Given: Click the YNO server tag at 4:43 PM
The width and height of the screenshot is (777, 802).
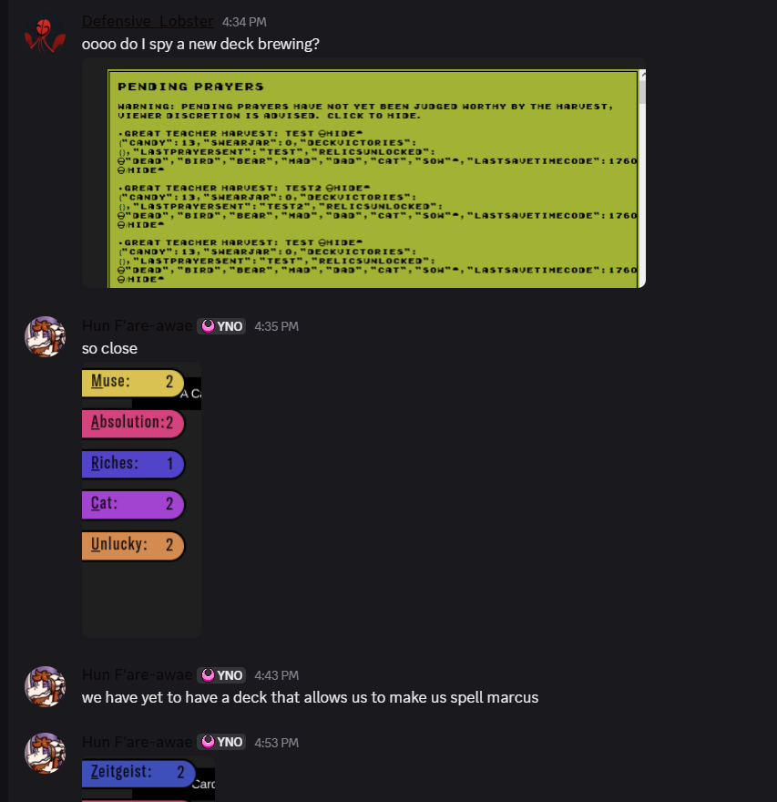Looking at the screenshot, I should [222, 675].
